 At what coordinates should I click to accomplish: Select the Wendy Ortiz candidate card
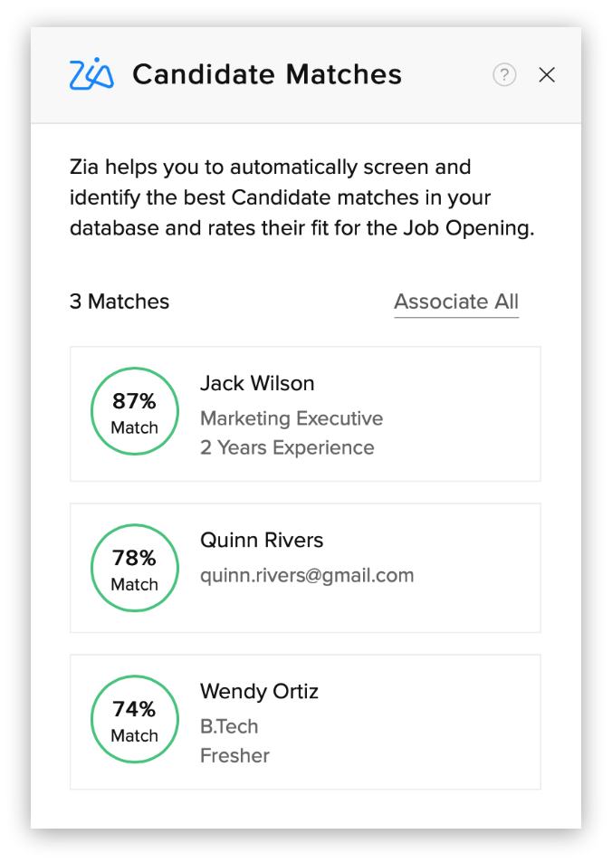[x=305, y=722]
